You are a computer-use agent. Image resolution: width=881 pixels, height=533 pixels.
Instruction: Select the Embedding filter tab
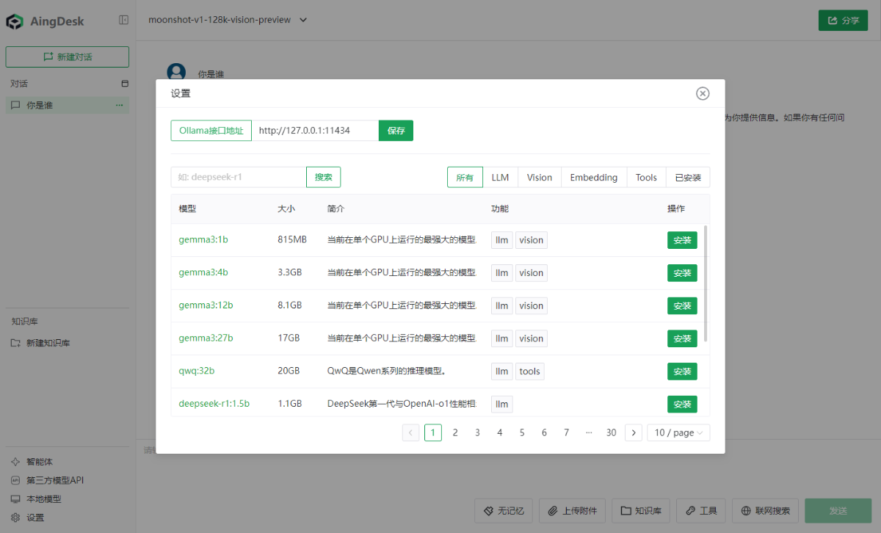(x=594, y=177)
